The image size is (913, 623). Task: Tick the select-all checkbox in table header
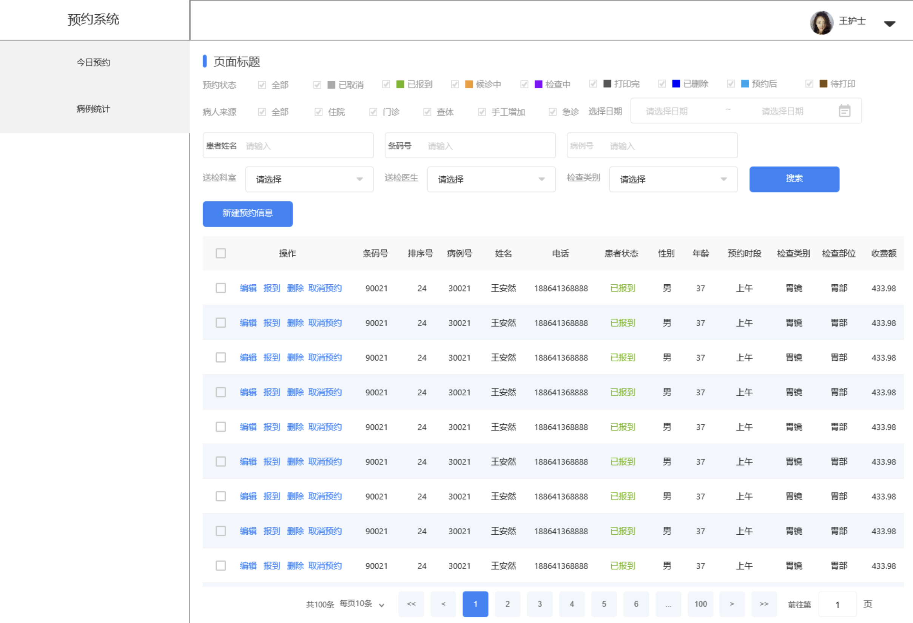point(221,253)
